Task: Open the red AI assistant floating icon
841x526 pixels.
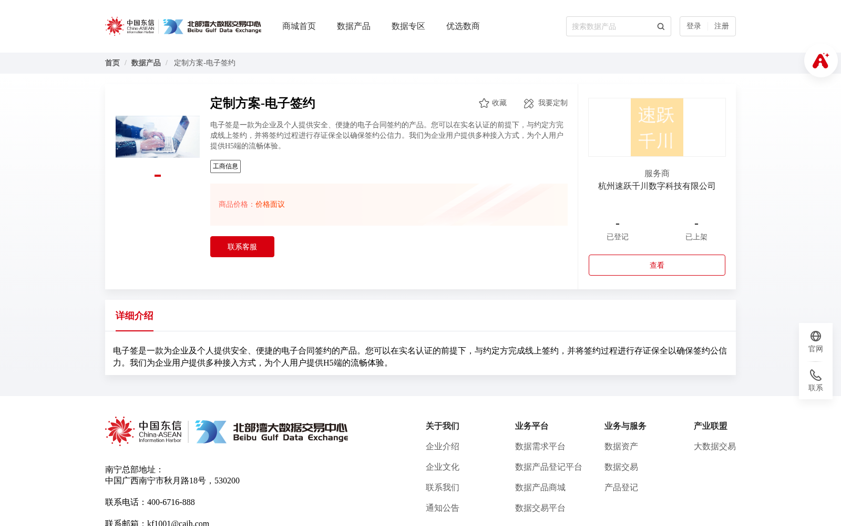Action: tap(821, 60)
